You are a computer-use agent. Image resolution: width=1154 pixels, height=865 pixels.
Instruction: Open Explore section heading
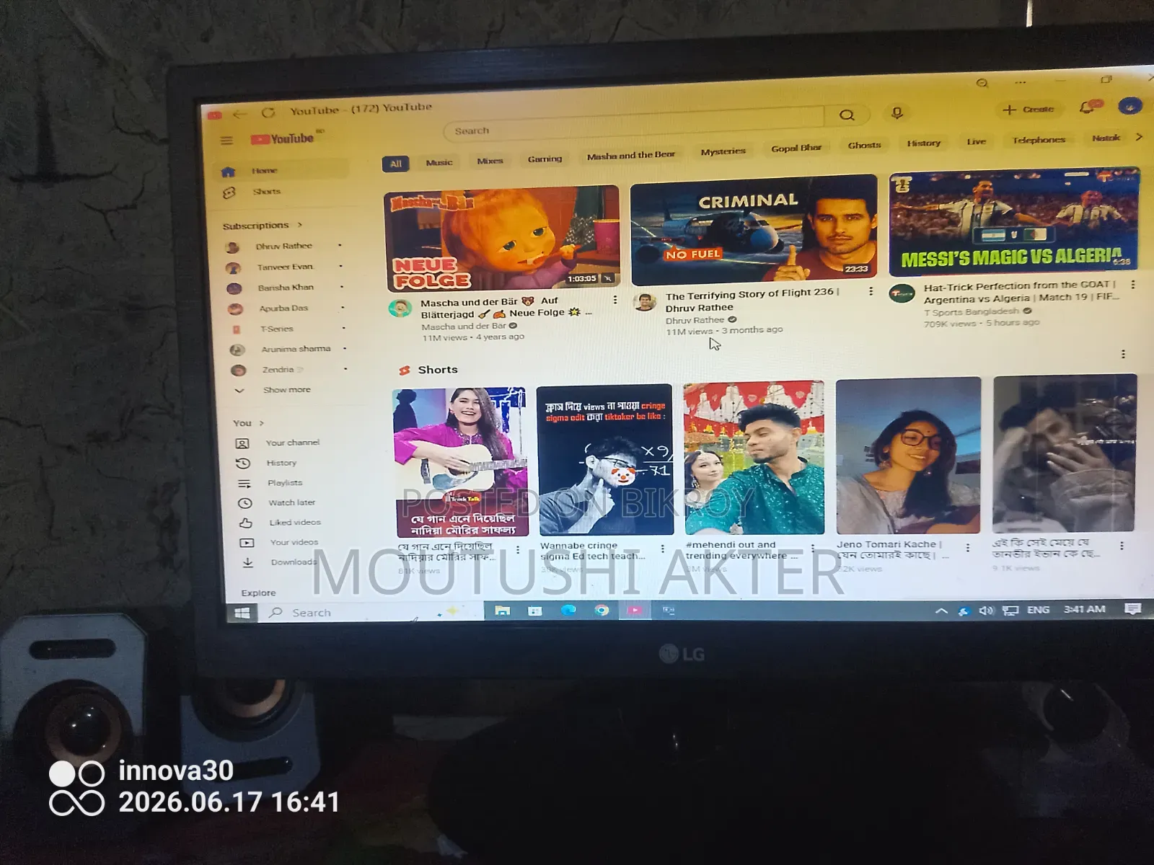click(x=258, y=593)
